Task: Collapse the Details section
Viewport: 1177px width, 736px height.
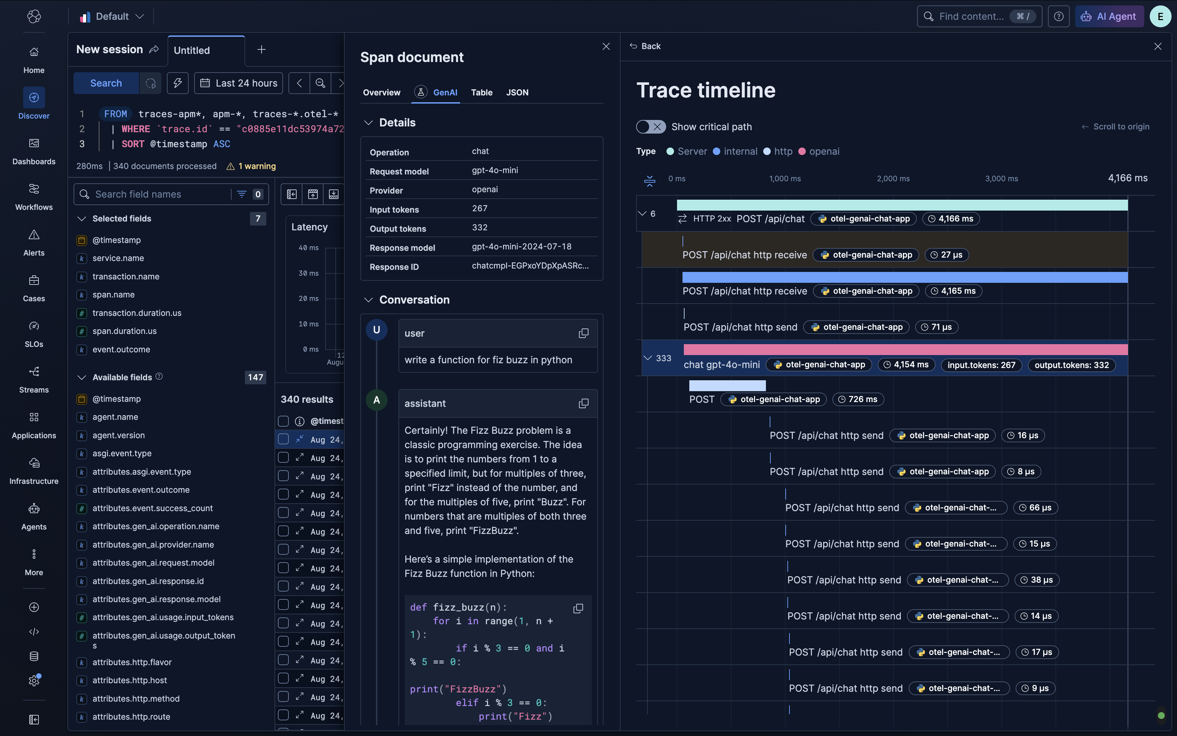Action: tap(368, 123)
